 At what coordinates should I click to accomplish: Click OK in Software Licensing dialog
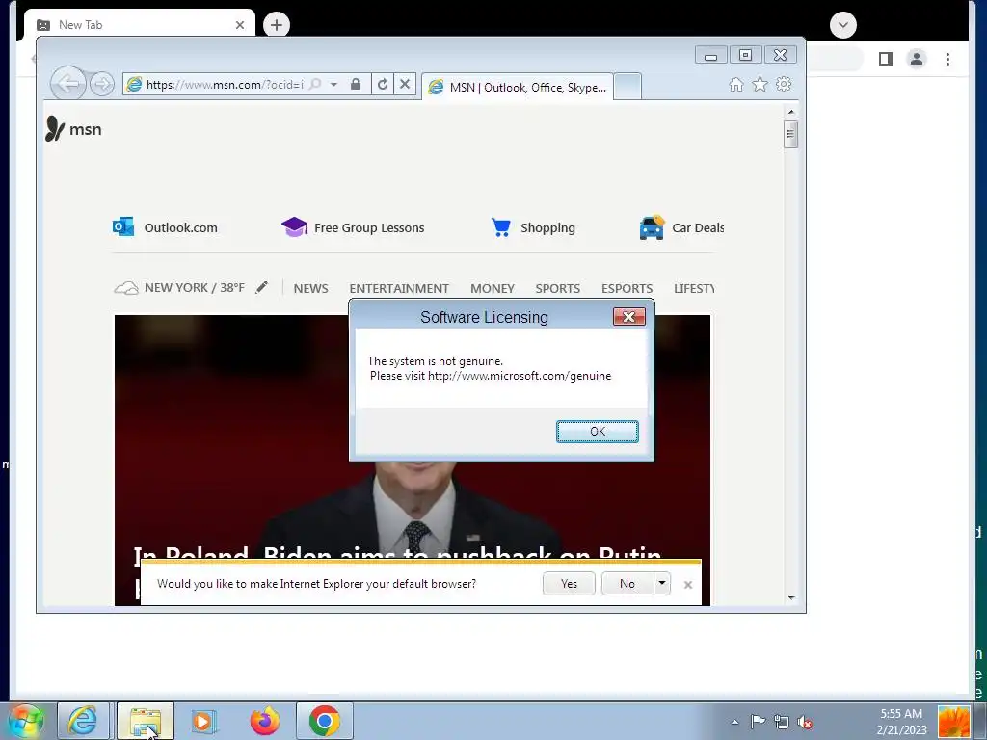[598, 432]
